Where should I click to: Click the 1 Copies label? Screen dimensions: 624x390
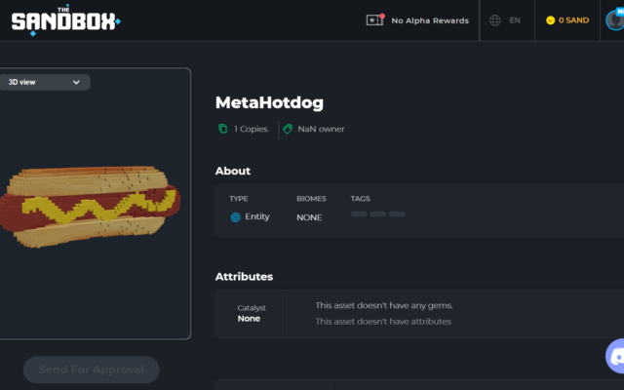pyautogui.click(x=251, y=129)
